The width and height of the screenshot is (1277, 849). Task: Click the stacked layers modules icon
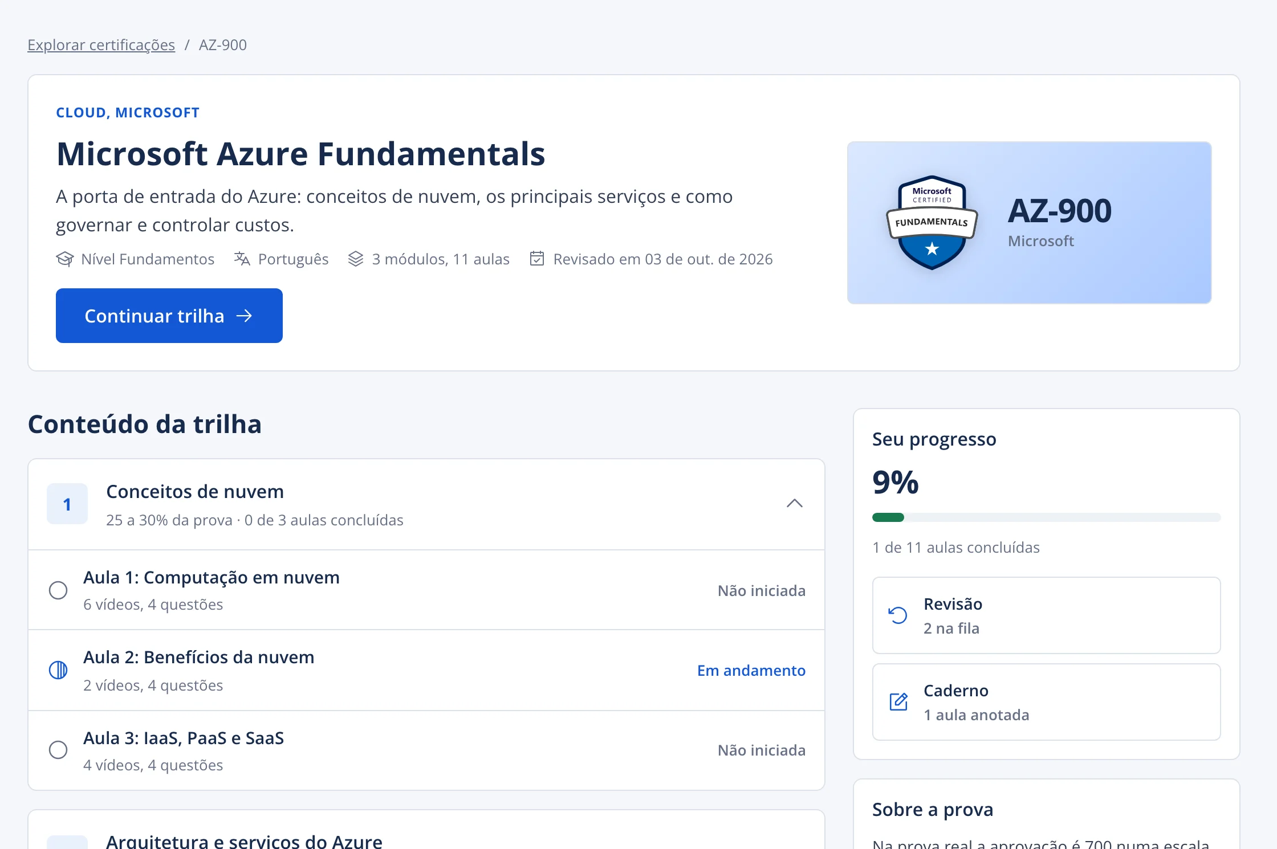point(356,259)
